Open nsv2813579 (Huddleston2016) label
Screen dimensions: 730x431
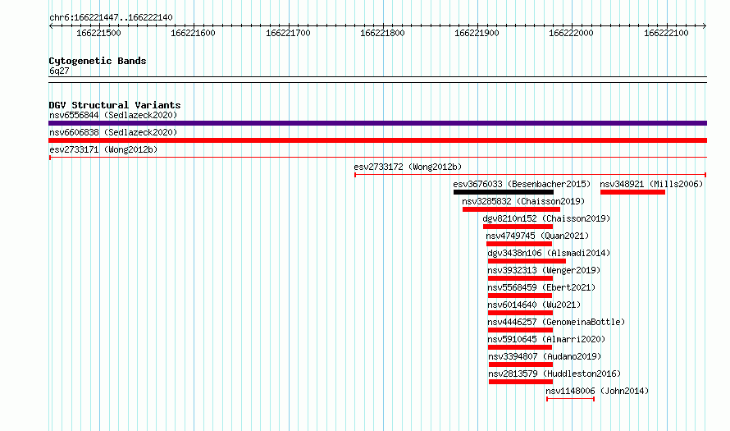(x=554, y=374)
